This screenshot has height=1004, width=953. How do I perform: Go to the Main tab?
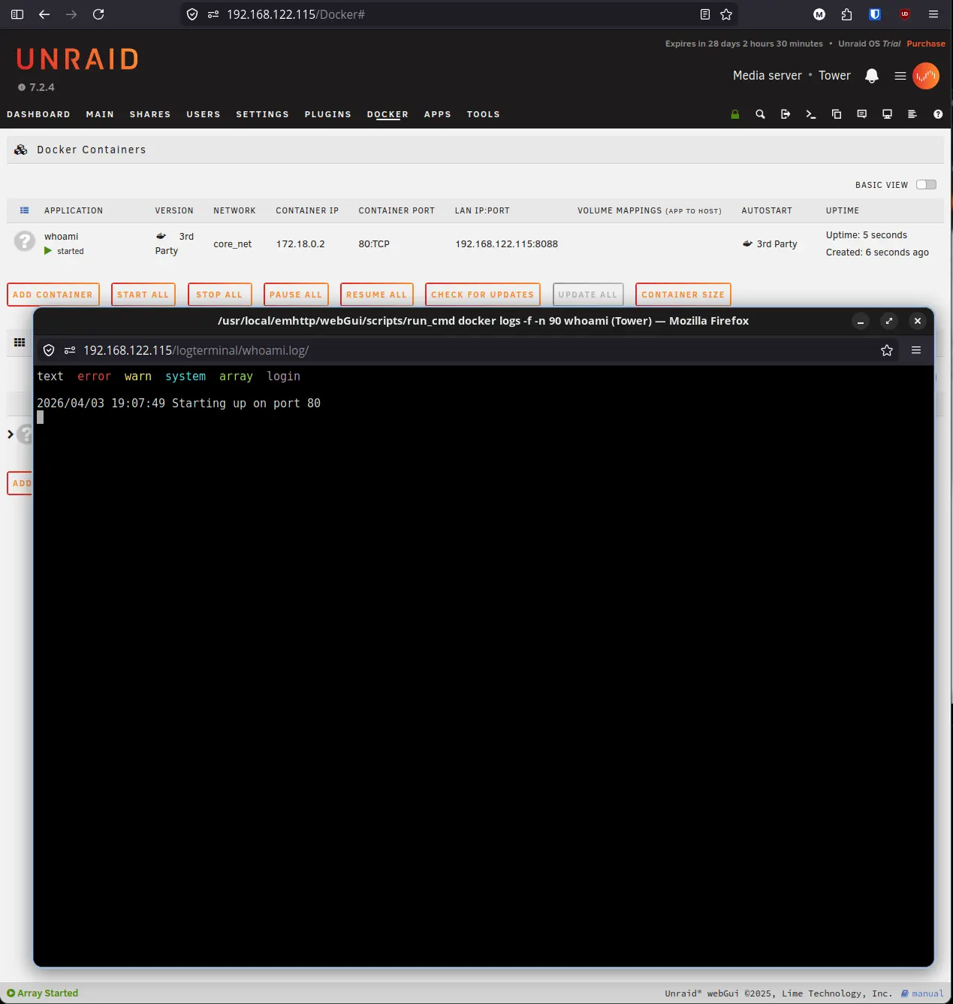point(100,114)
